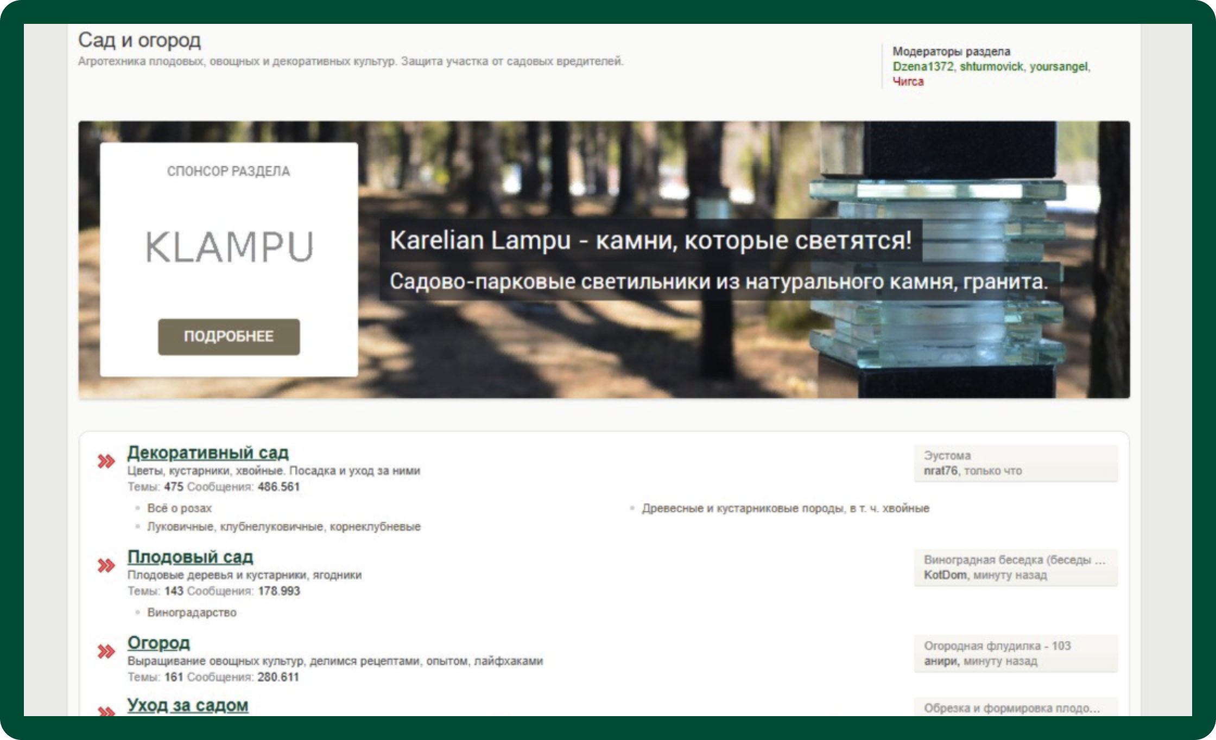The width and height of the screenshot is (1216, 740).
Task: Click red arrow icon beside Плодовый сад
Action: click(106, 566)
